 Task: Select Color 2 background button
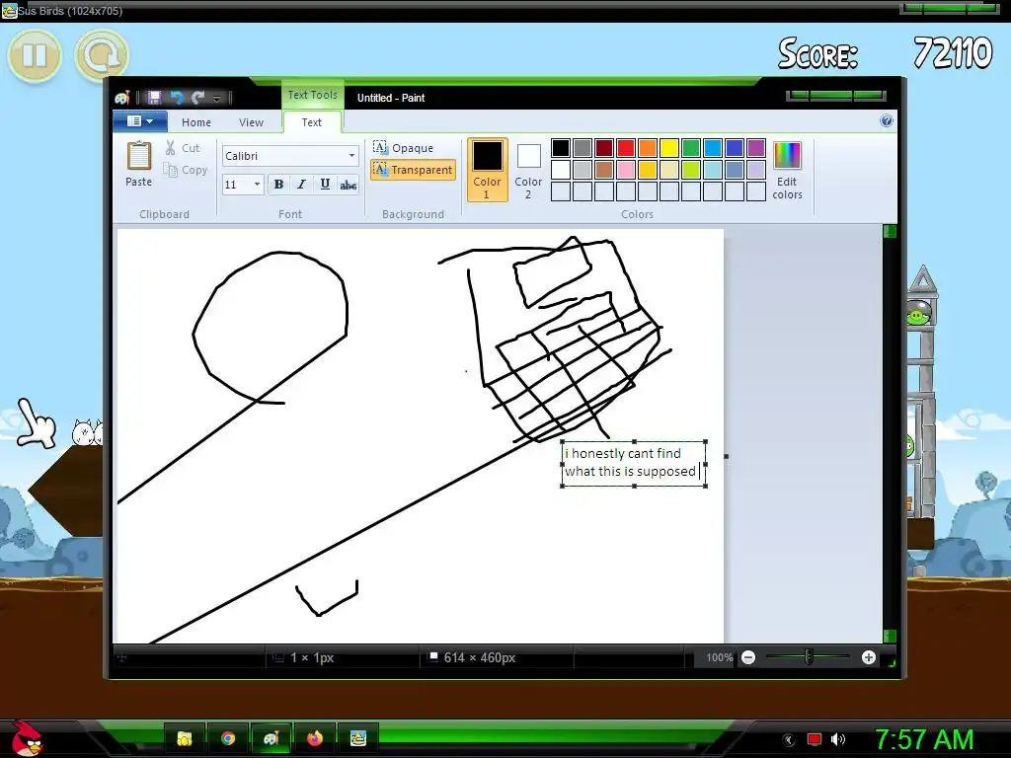point(528,170)
